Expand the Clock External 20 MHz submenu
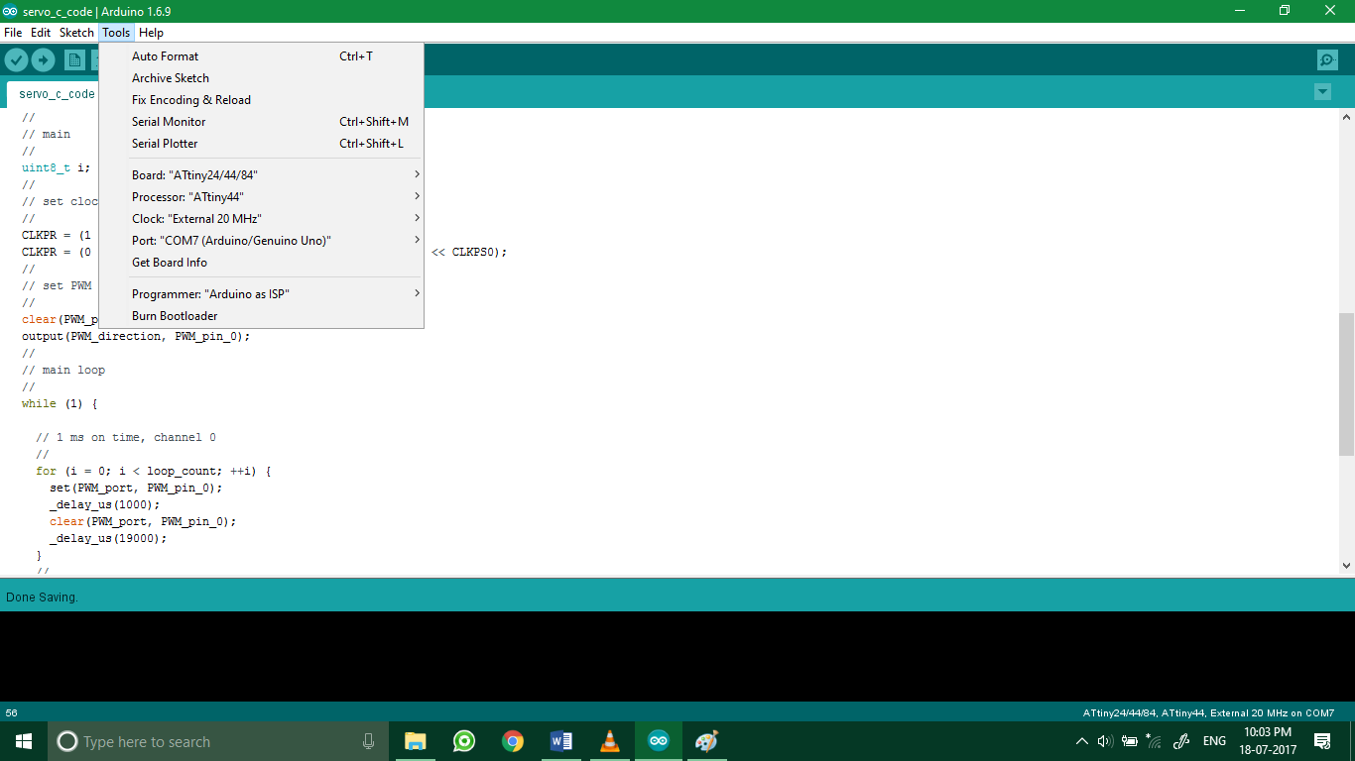Viewport: 1355px width, 761px height. 262,219
